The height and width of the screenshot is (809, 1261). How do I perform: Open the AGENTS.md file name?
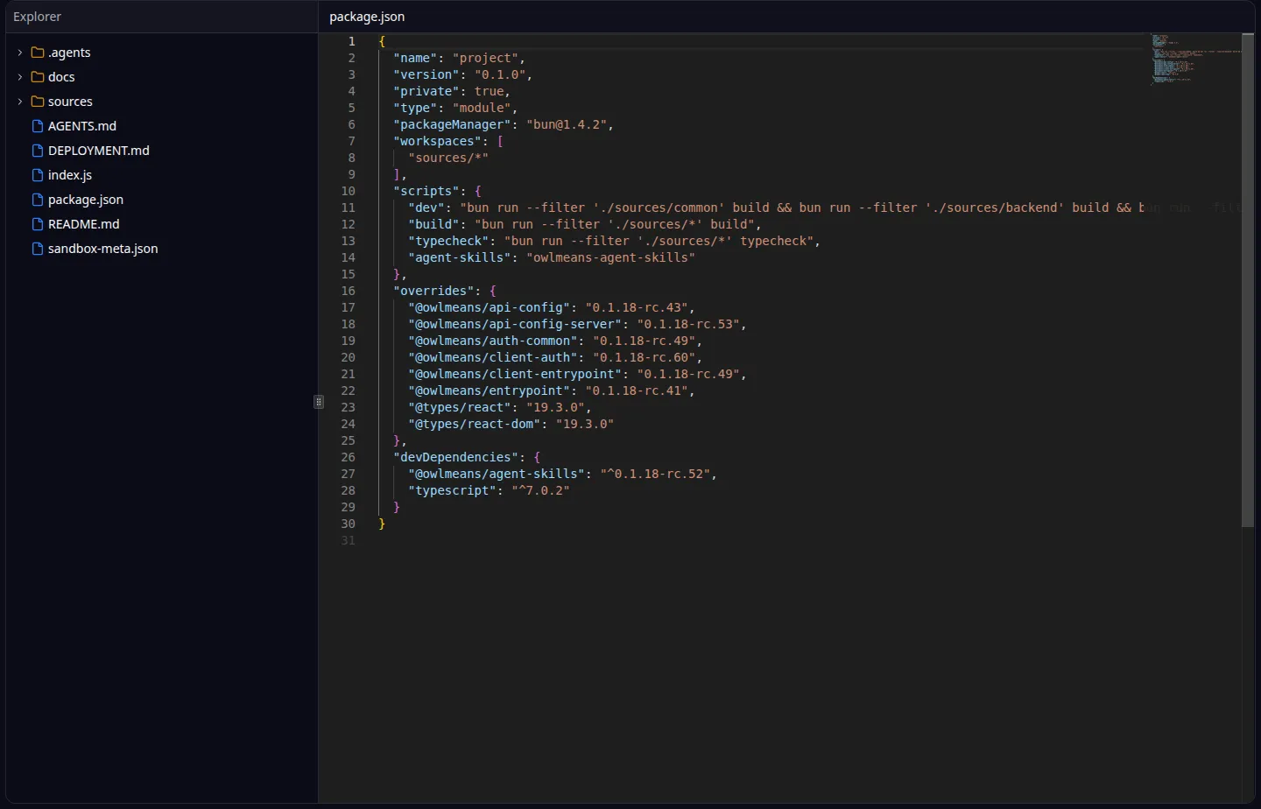tap(82, 126)
